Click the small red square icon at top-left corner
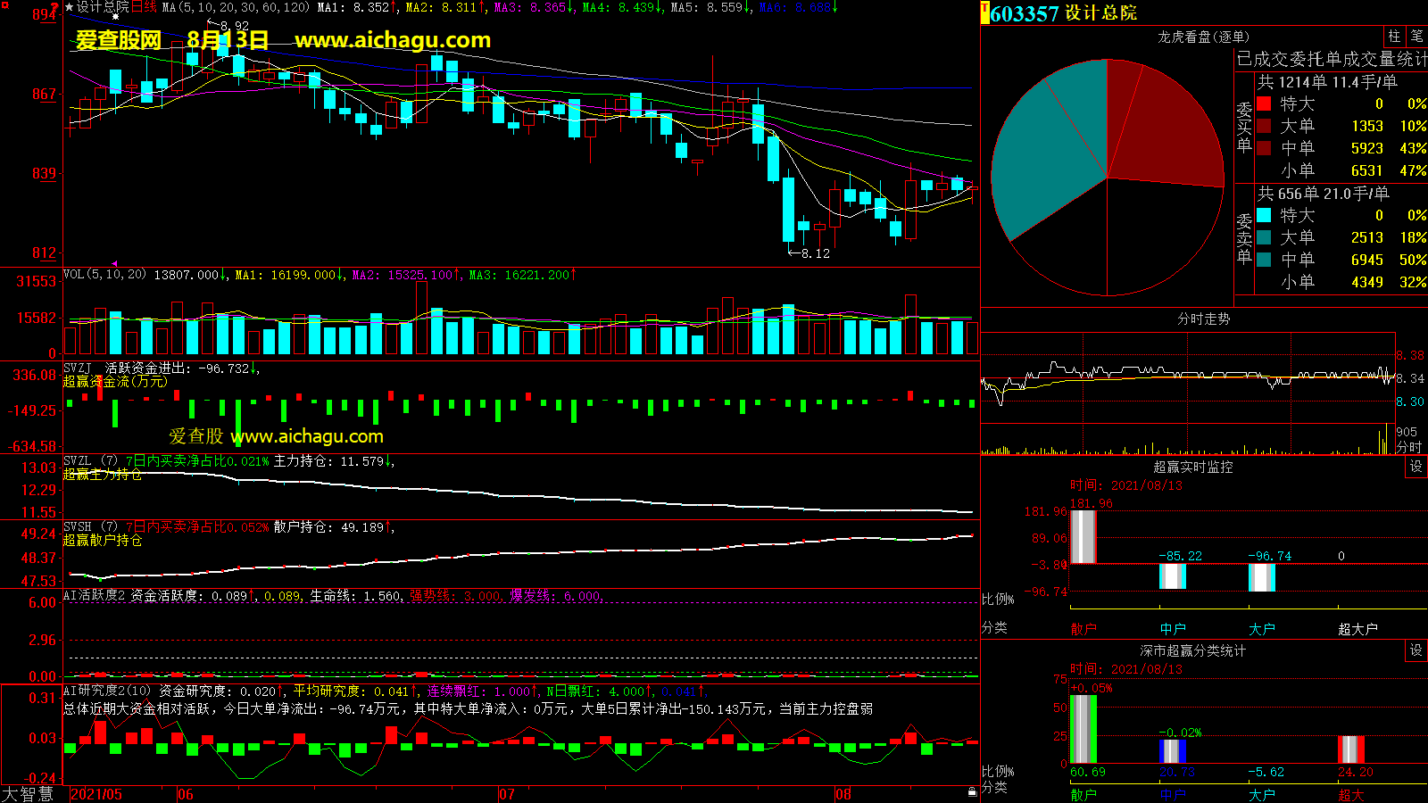 tap(3, 4)
